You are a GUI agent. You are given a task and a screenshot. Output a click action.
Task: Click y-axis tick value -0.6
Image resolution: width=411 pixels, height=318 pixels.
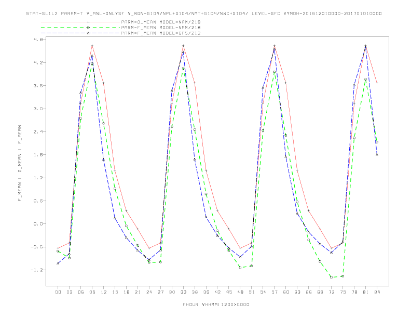[37, 247]
